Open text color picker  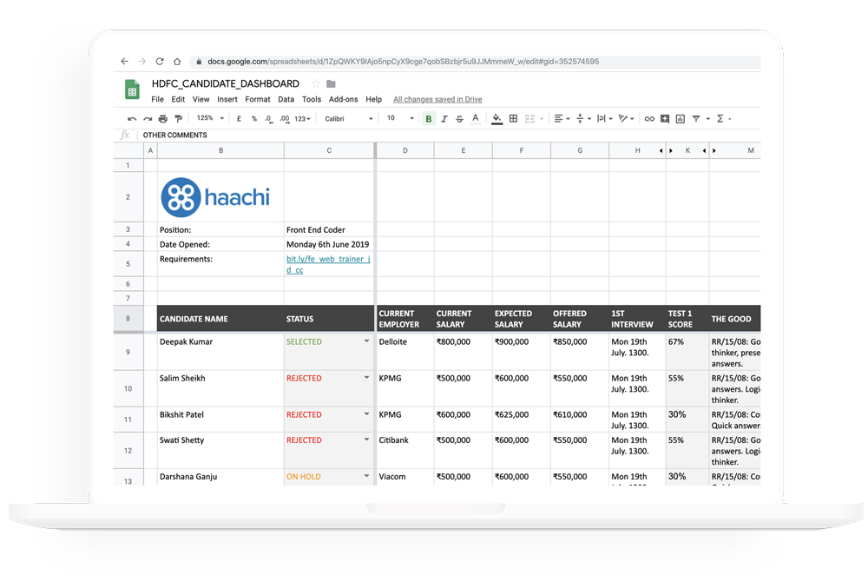tap(475, 118)
